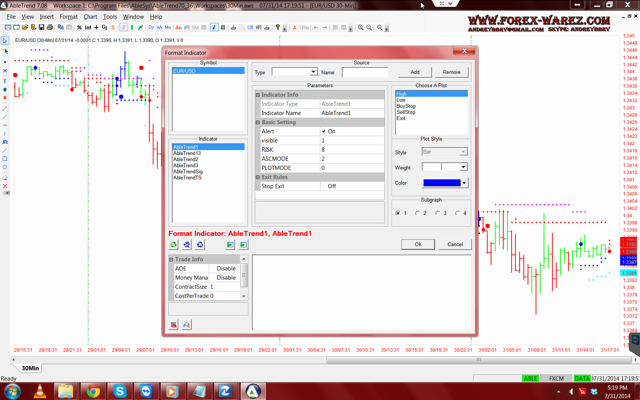Image resolution: width=640 pixels, height=400 pixels.
Task: Select Subgraph radio button 2
Action: (x=418, y=213)
